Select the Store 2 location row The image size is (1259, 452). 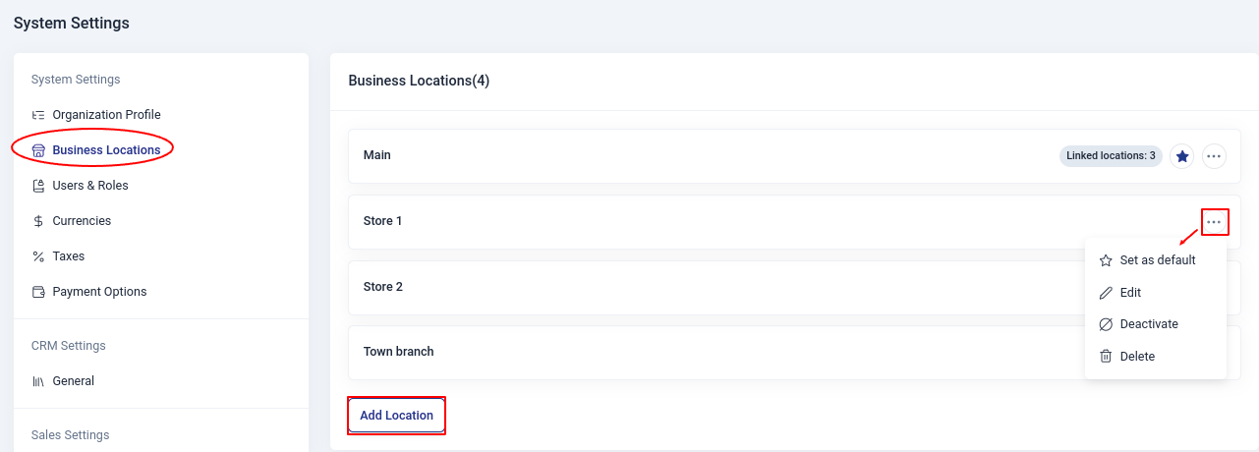coord(688,287)
